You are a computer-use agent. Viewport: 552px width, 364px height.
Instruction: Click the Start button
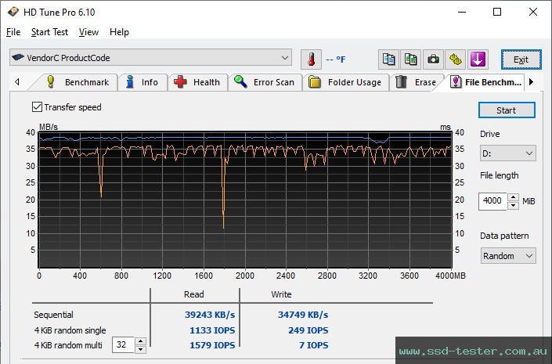tap(507, 110)
